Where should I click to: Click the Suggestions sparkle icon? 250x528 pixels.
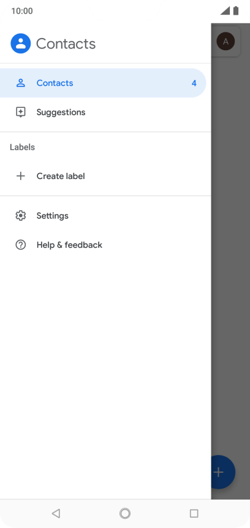pos(20,112)
